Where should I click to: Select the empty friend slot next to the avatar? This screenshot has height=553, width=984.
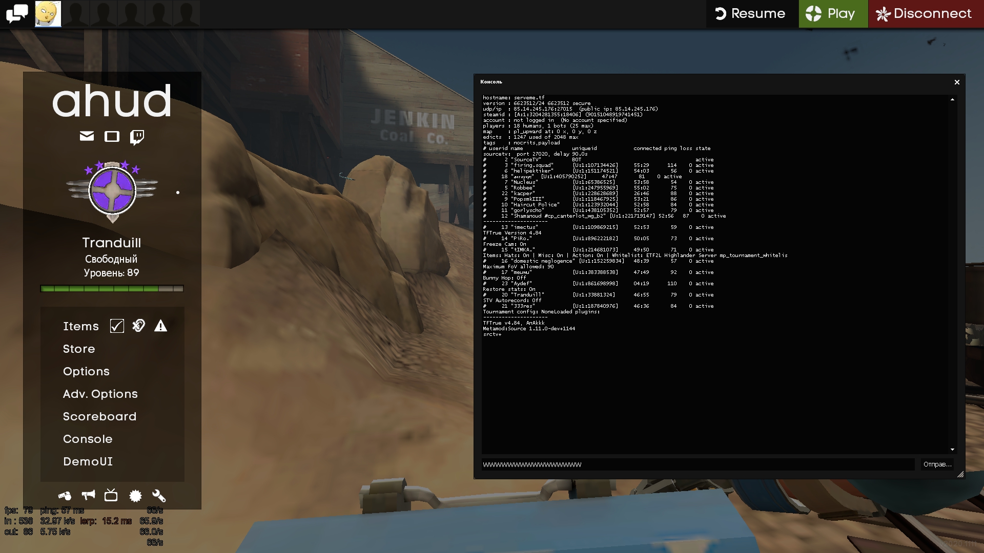tap(76, 14)
